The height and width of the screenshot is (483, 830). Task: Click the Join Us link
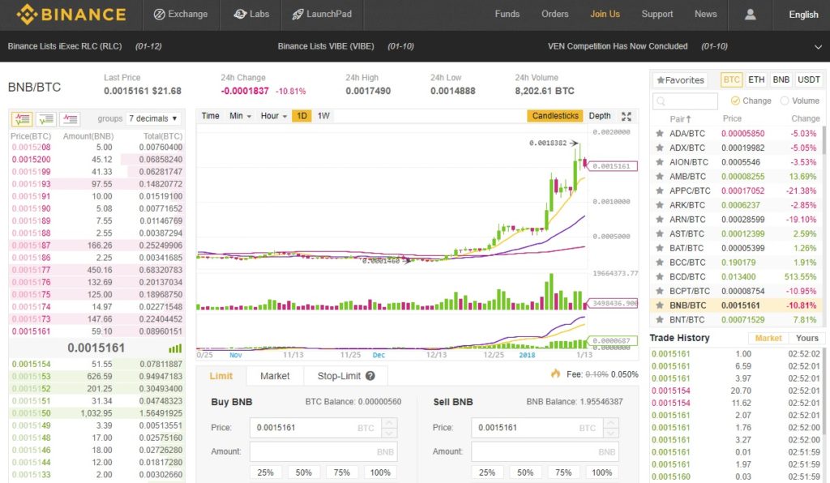point(605,15)
